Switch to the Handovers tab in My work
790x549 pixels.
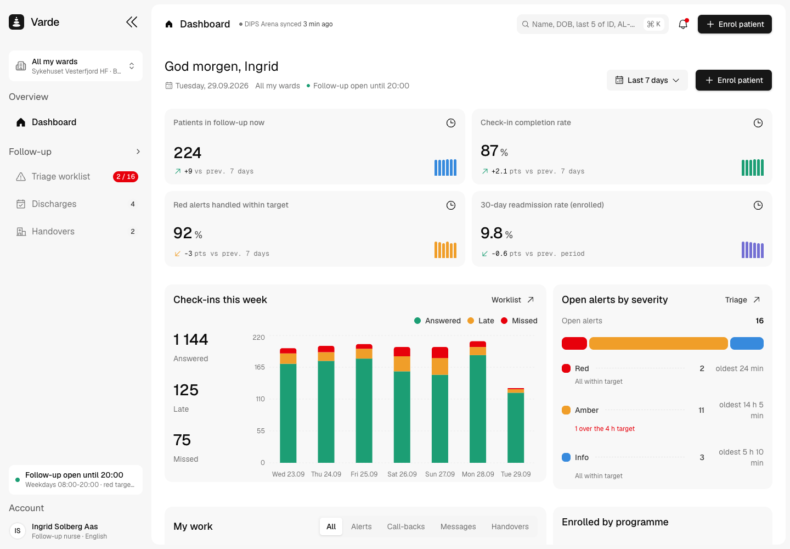pos(510,526)
